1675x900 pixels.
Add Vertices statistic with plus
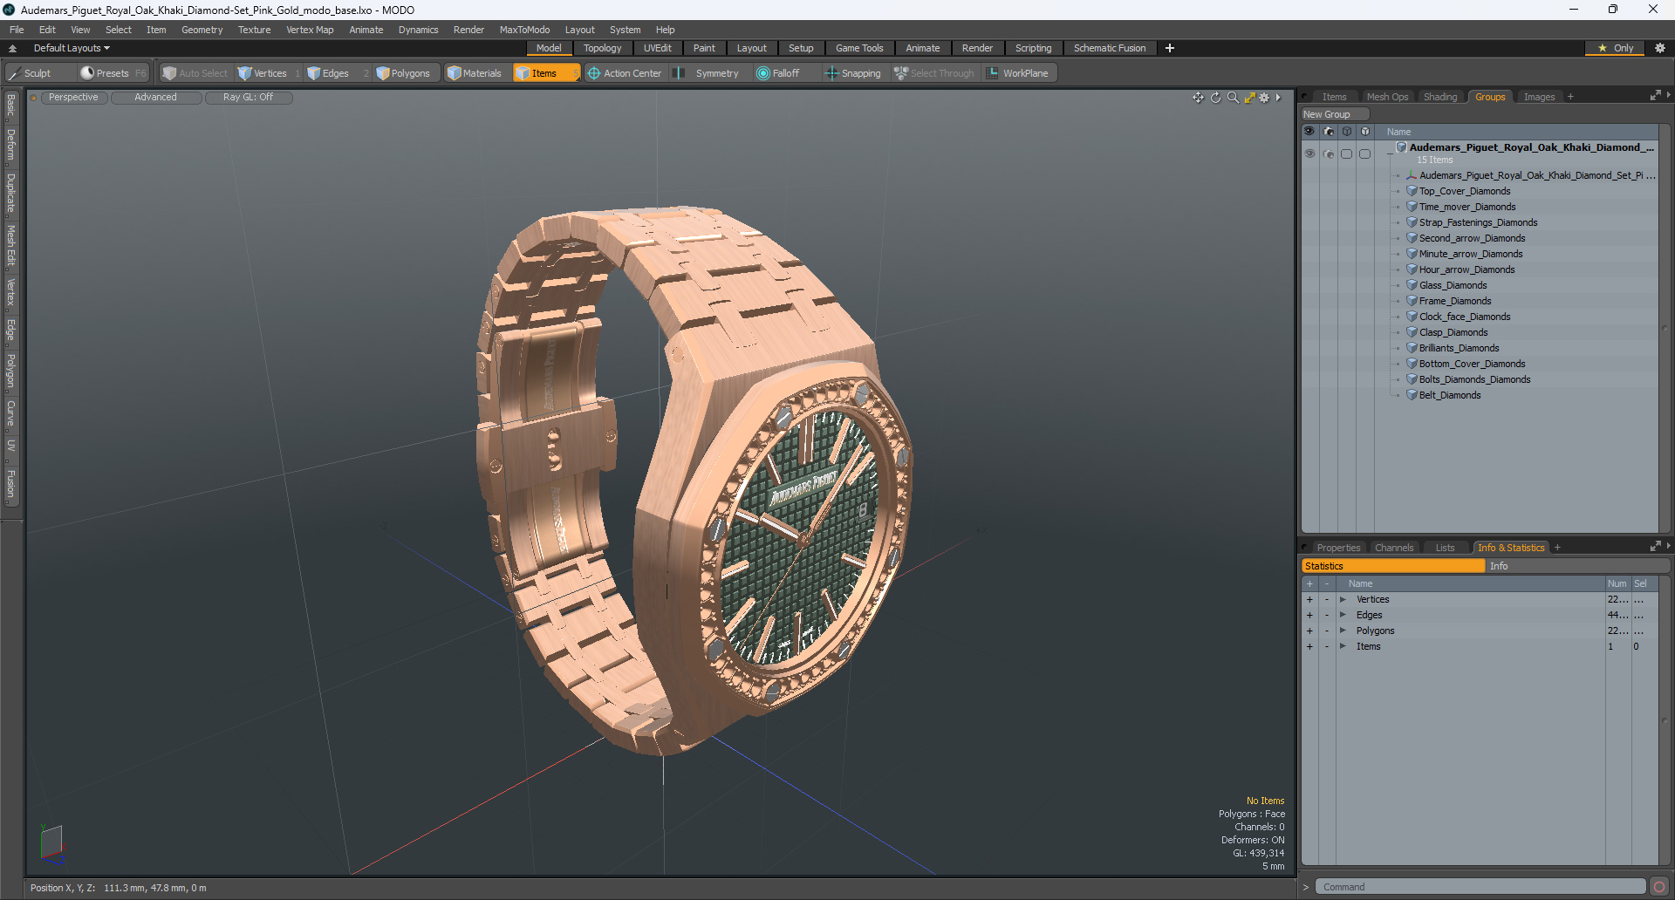tap(1309, 600)
